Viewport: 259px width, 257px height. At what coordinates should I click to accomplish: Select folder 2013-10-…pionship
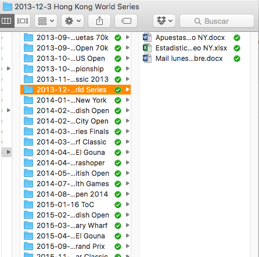[x=75, y=69]
